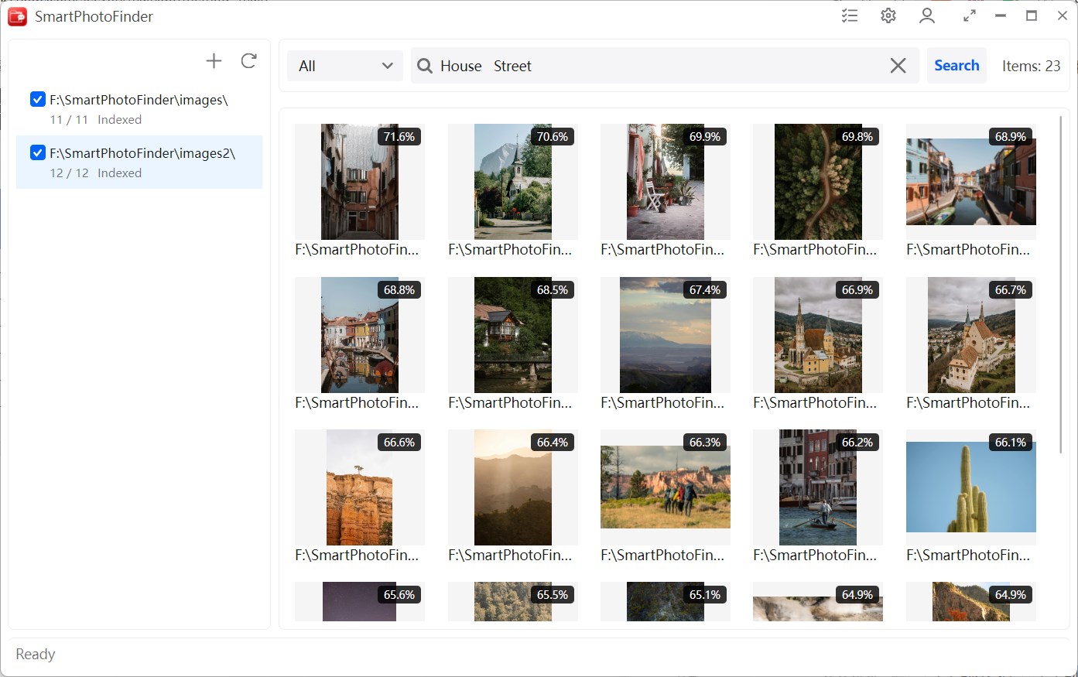The width and height of the screenshot is (1078, 677).
Task: Open the 69.8% aerial forest road photo
Action: point(818,182)
